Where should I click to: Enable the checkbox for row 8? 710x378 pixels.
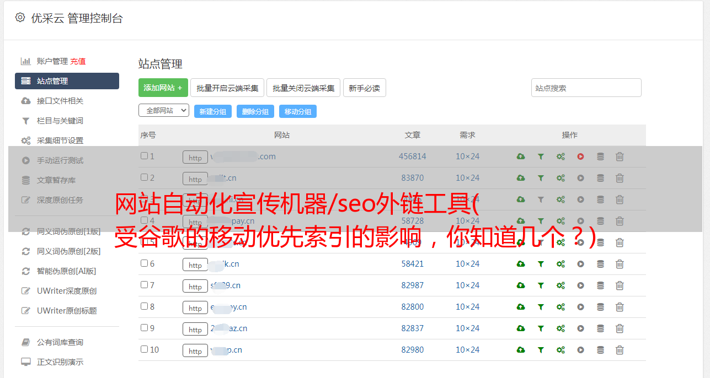point(145,306)
